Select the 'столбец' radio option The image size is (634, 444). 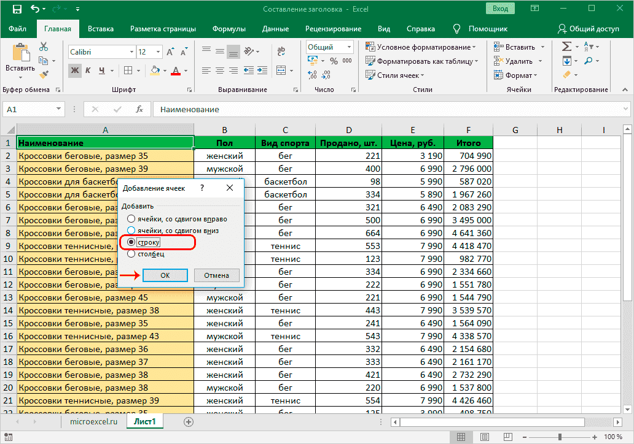pos(131,255)
